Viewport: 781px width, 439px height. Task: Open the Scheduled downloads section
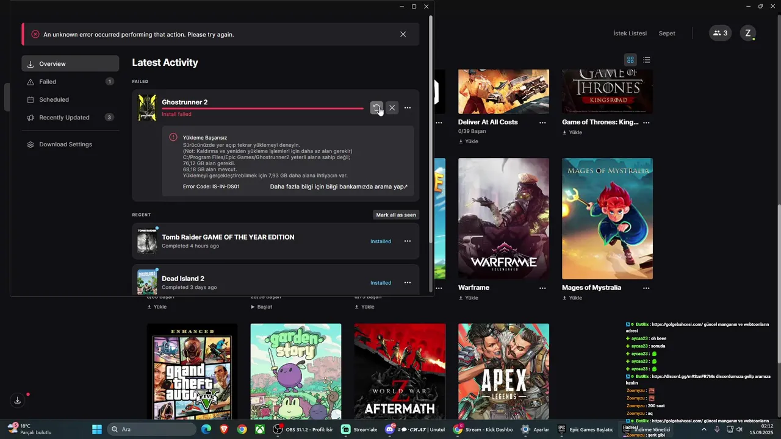(x=70, y=99)
